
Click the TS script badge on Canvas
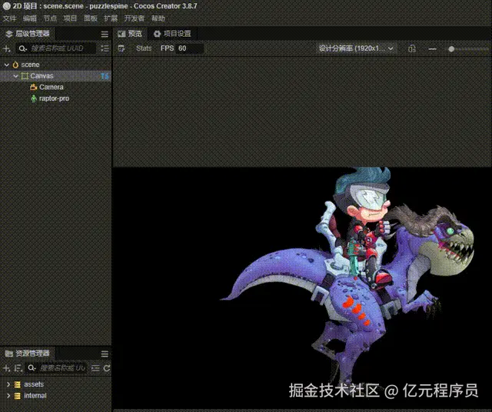(x=105, y=76)
